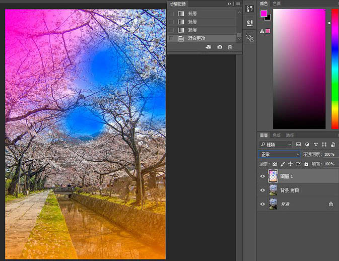Click the create new snapshot camera icon

220,47
